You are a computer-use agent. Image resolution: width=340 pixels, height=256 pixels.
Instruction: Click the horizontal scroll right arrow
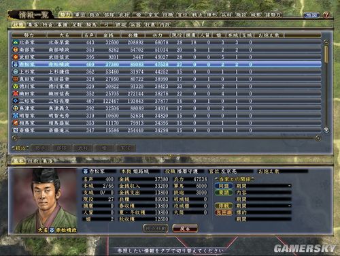point(318,138)
